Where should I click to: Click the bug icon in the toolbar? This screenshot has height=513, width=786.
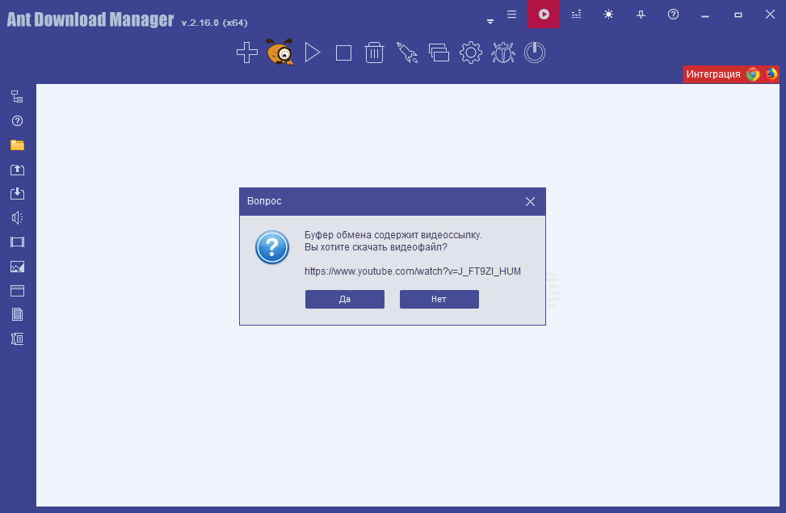tap(503, 53)
